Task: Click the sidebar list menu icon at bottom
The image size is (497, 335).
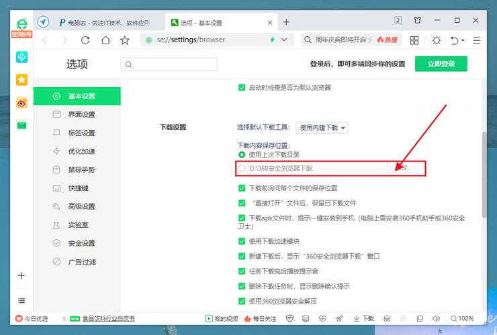Action: coord(21,301)
